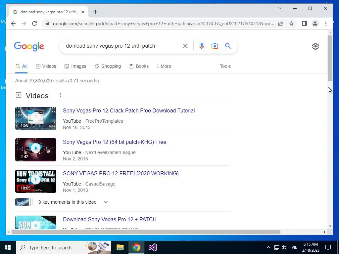Open Download Sony Vegas Pro 12 + PATCH link

(x=110, y=220)
